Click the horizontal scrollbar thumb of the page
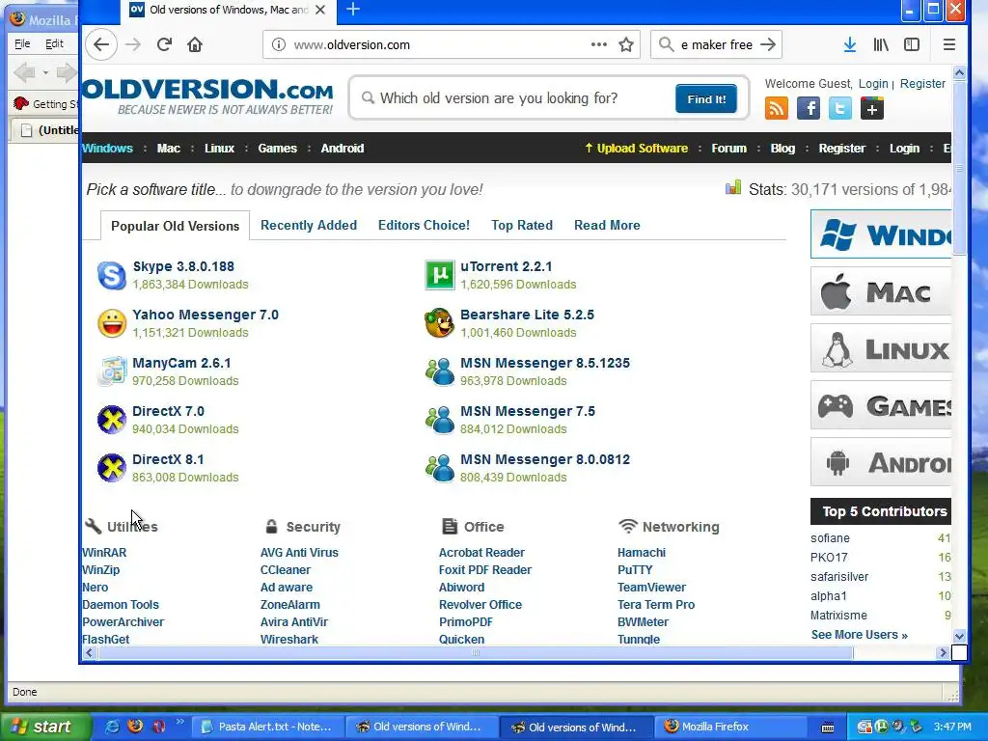 (x=475, y=653)
